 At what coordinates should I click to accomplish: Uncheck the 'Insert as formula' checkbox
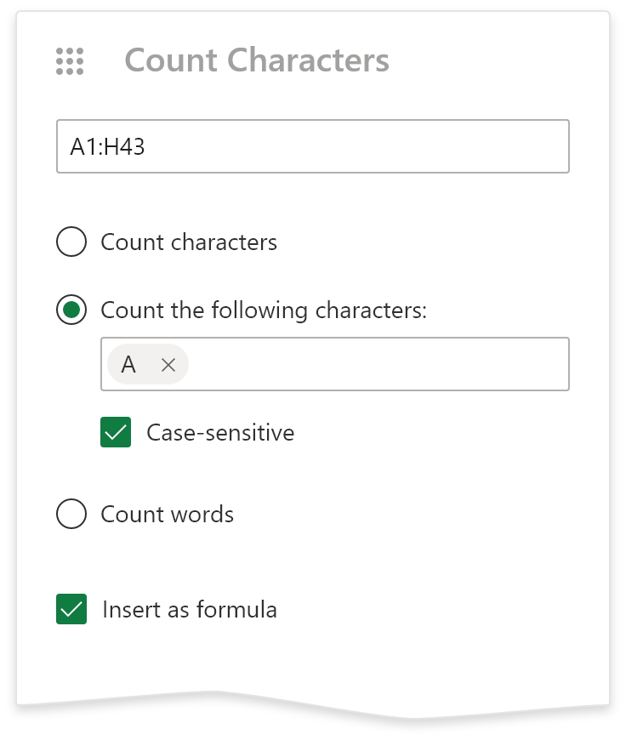point(71,610)
